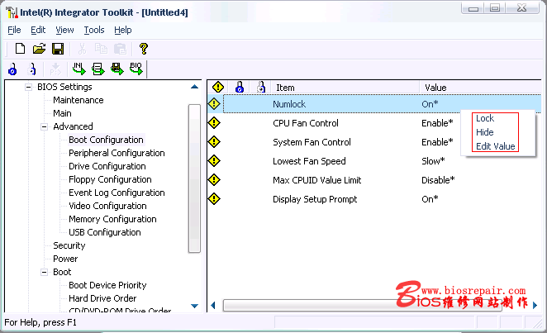Select Boot Device Priority tree item
547x333 pixels.
coord(107,285)
